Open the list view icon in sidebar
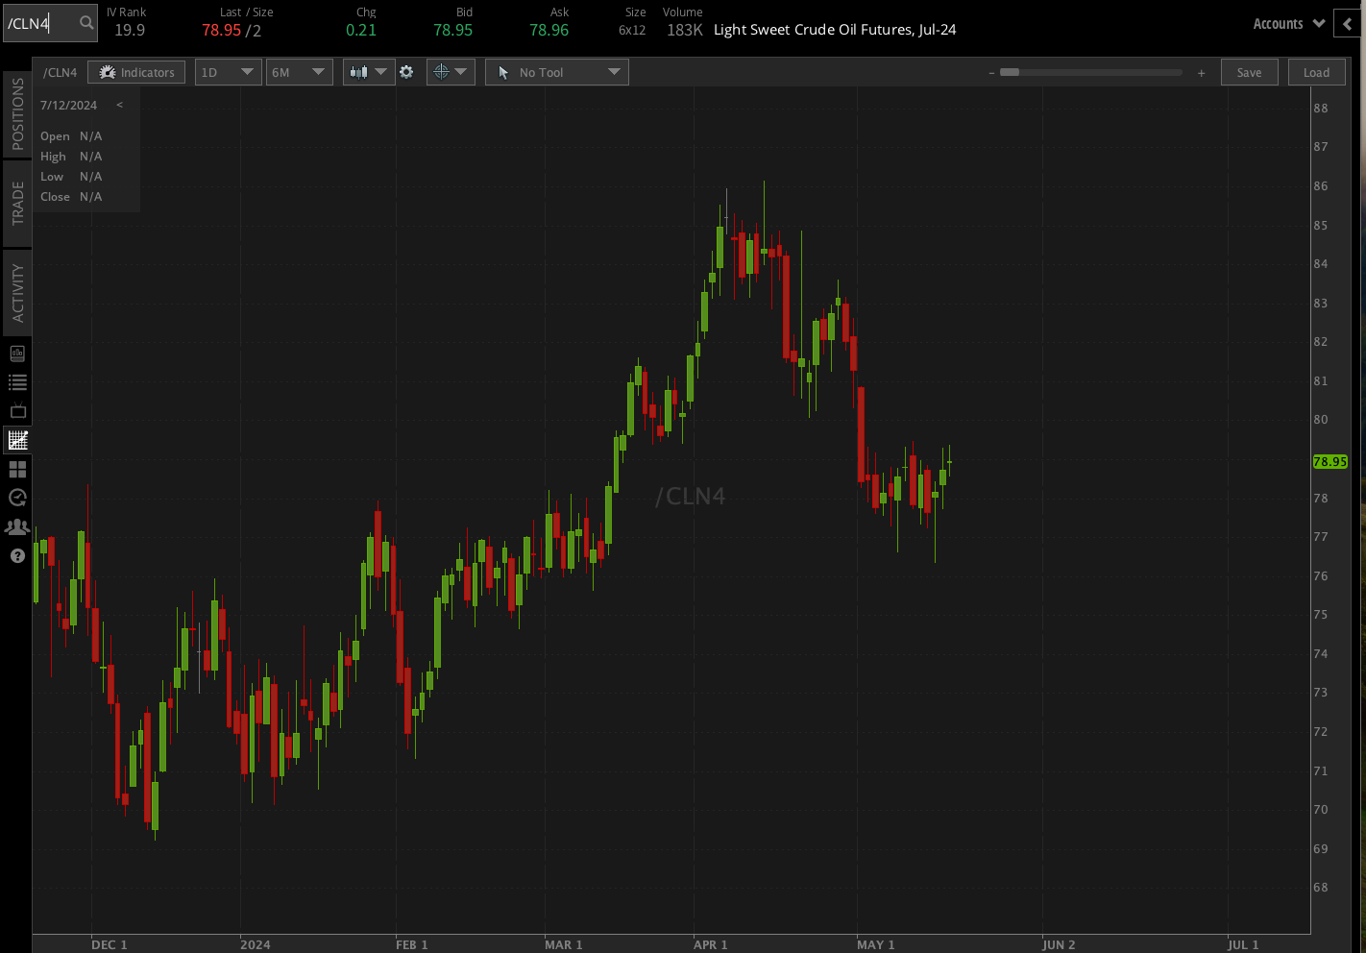The width and height of the screenshot is (1366, 953). (x=17, y=382)
